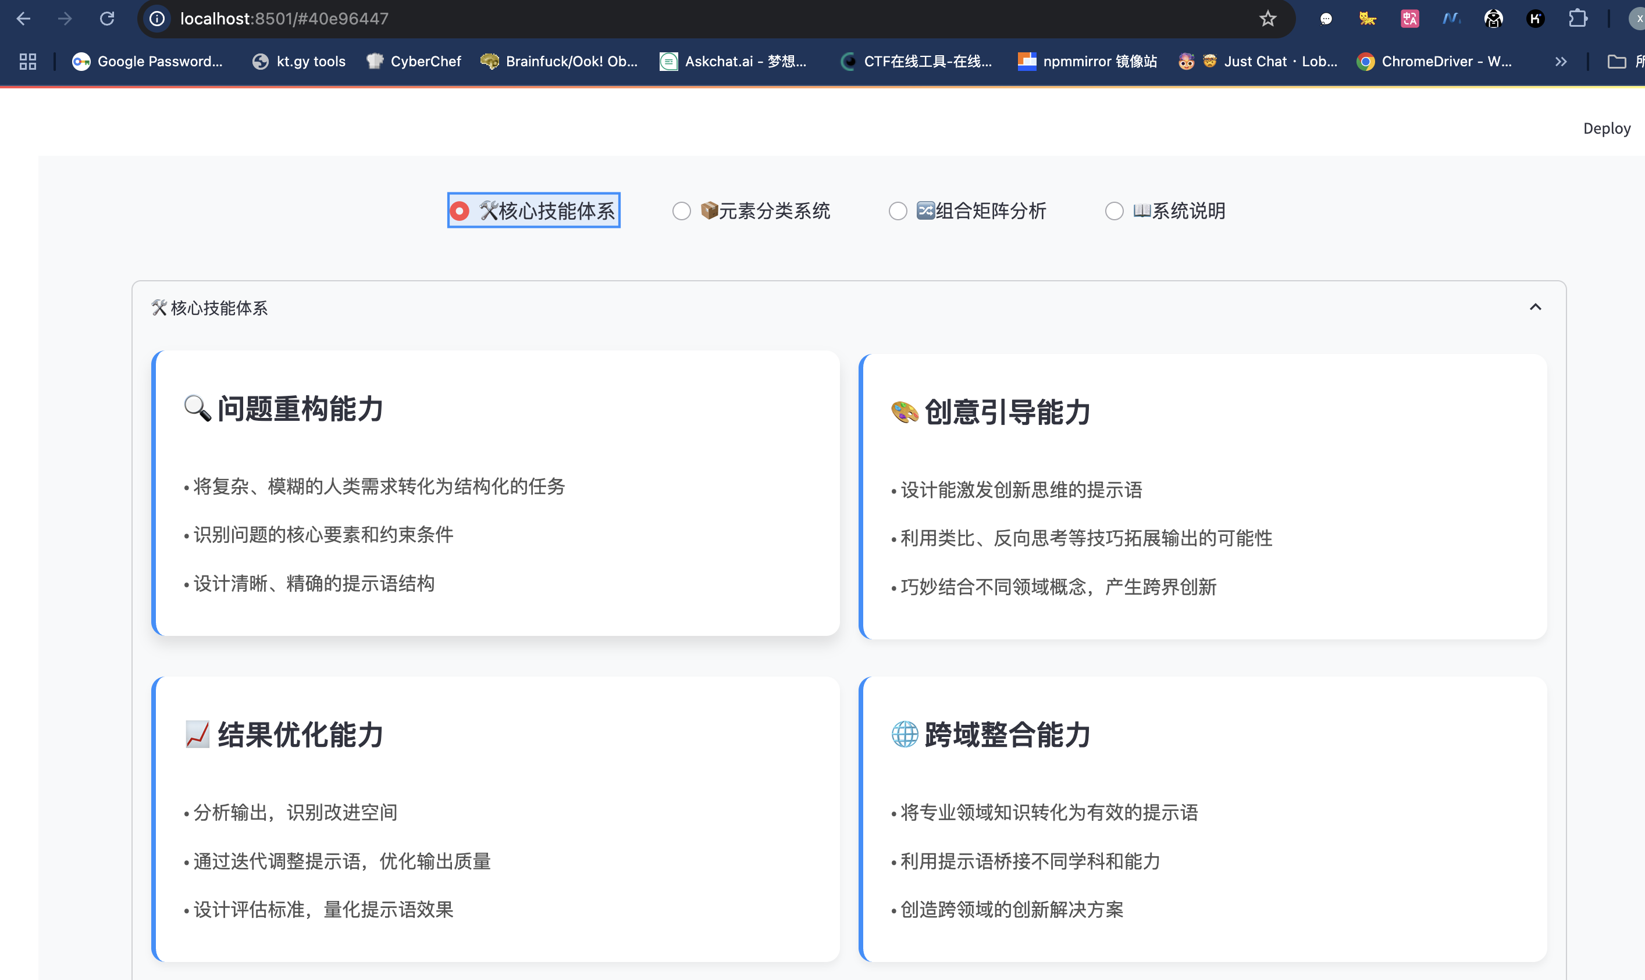This screenshot has height=980, width=1645.
Task: Click the browser reload page icon
Action: (x=107, y=19)
